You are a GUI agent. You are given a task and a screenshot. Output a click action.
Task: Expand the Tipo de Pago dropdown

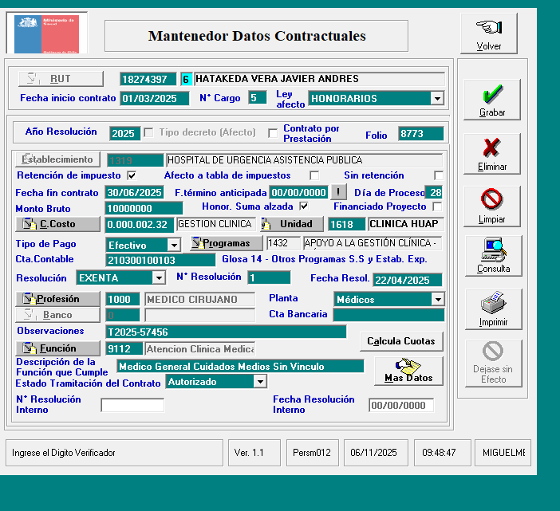click(x=173, y=245)
